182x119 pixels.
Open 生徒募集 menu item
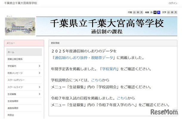(x=12, y=94)
